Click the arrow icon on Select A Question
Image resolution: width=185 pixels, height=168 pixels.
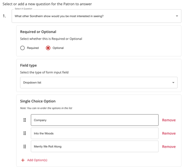click(177, 16)
